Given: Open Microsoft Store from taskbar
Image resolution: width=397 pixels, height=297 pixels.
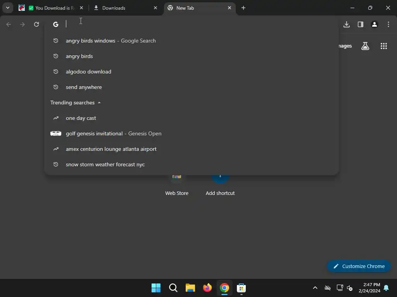Looking at the screenshot, I should pos(241,288).
